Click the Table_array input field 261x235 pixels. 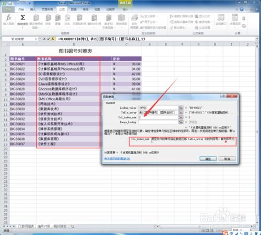(158, 112)
